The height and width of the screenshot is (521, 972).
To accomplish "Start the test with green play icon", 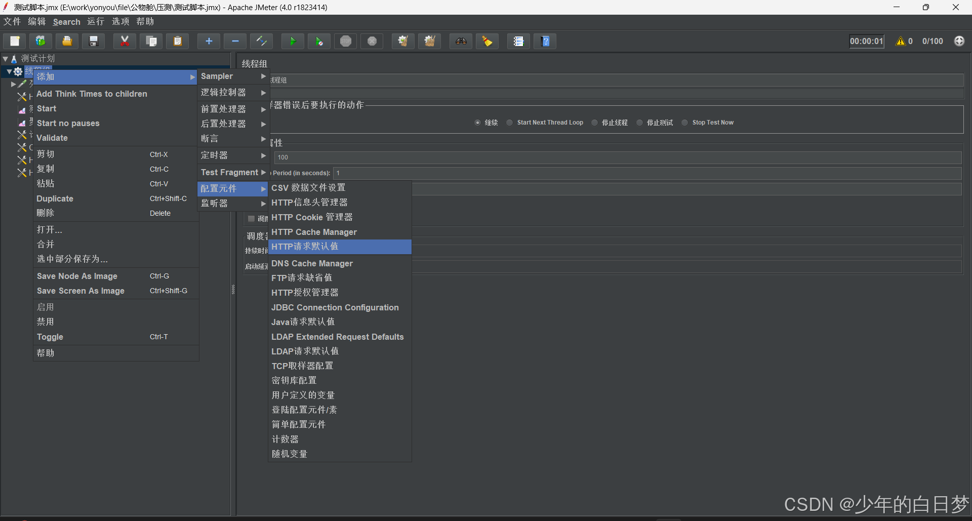I will pos(293,41).
